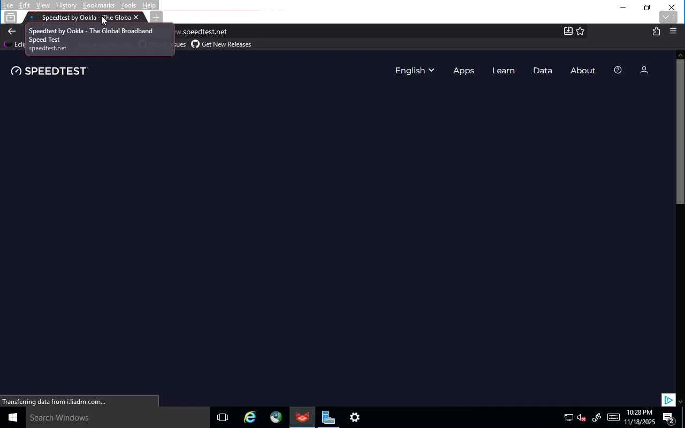Image resolution: width=685 pixels, height=428 pixels.
Task: Open the tab manager icon left of the tab
Action: (x=10, y=17)
